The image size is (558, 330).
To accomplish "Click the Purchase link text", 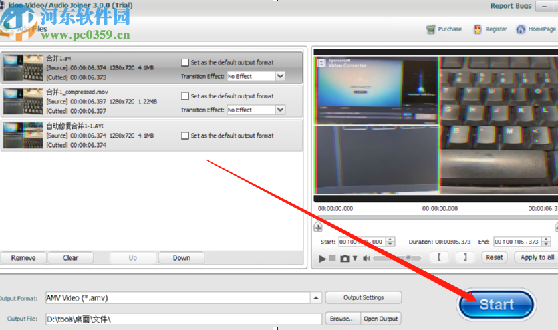I will pos(450,29).
